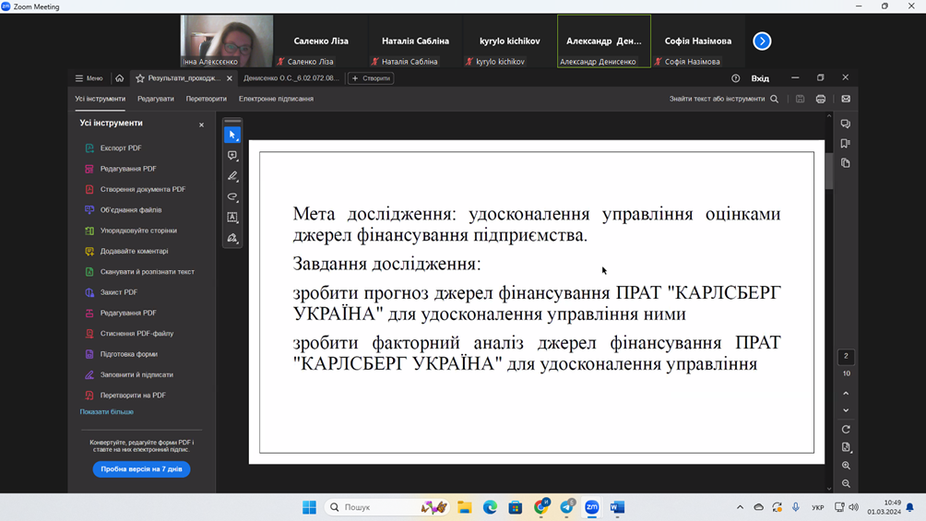The width and height of the screenshot is (926, 521).
Task: Show more Zoom participants with blue arrow
Action: (x=762, y=41)
